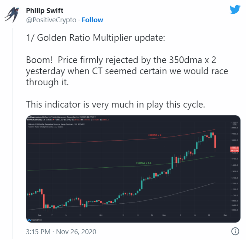Click the red current price label on chart
The height and width of the screenshot is (240, 246).
pyautogui.click(x=235, y=147)
